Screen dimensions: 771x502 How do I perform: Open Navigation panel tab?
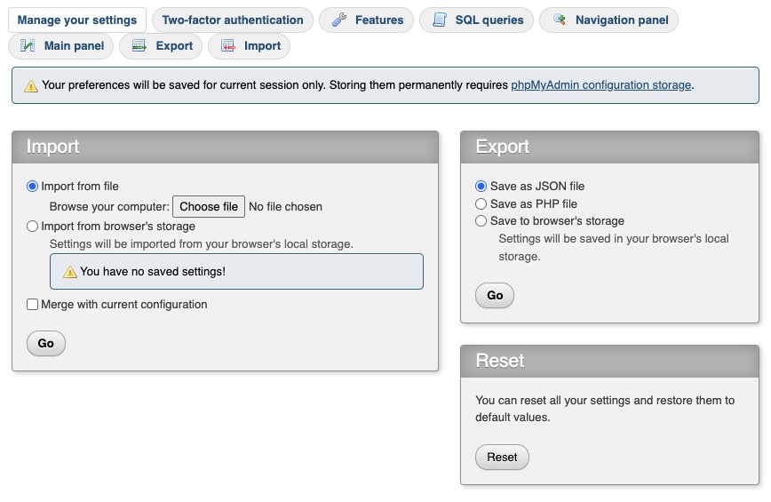[x=609, y=20]
